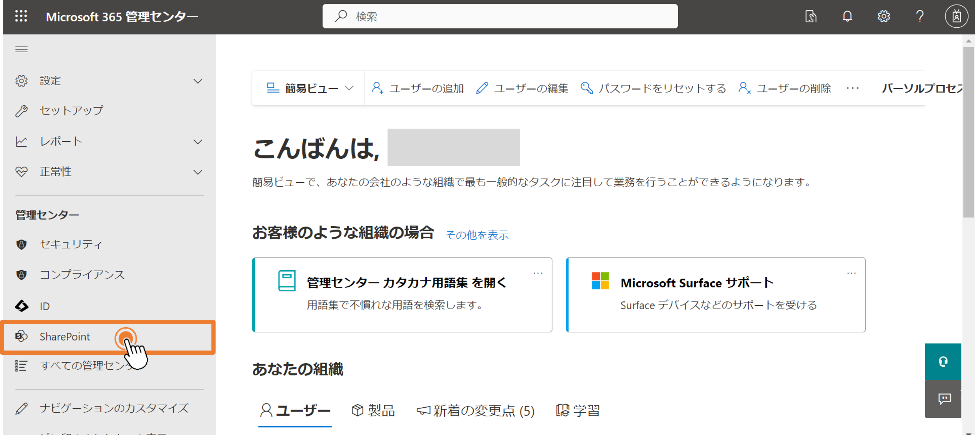This screenshot has height=435, width=975.
Task: Click the SharePoint logo icon
Action: [21, 336]
